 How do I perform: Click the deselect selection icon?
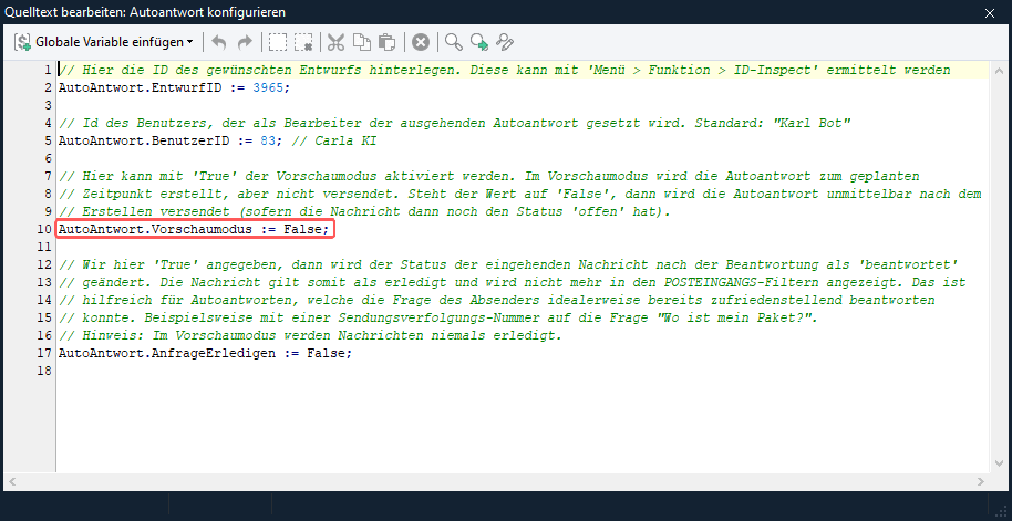[303, 43]
